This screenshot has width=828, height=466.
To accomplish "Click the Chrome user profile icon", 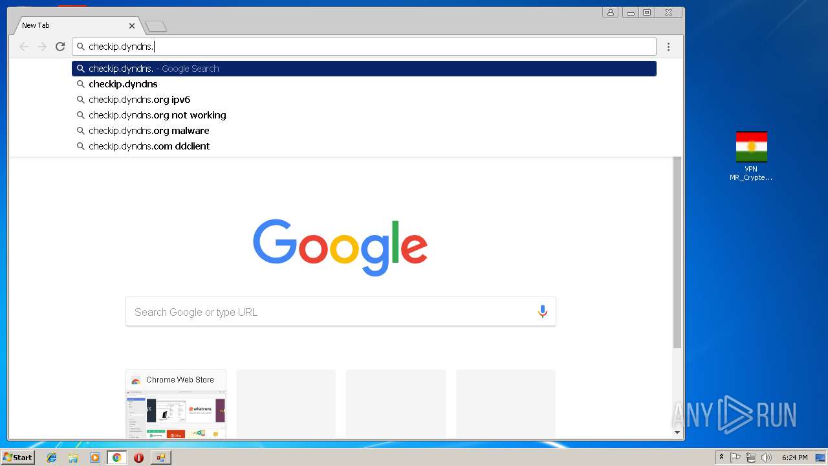I will 610,12.
